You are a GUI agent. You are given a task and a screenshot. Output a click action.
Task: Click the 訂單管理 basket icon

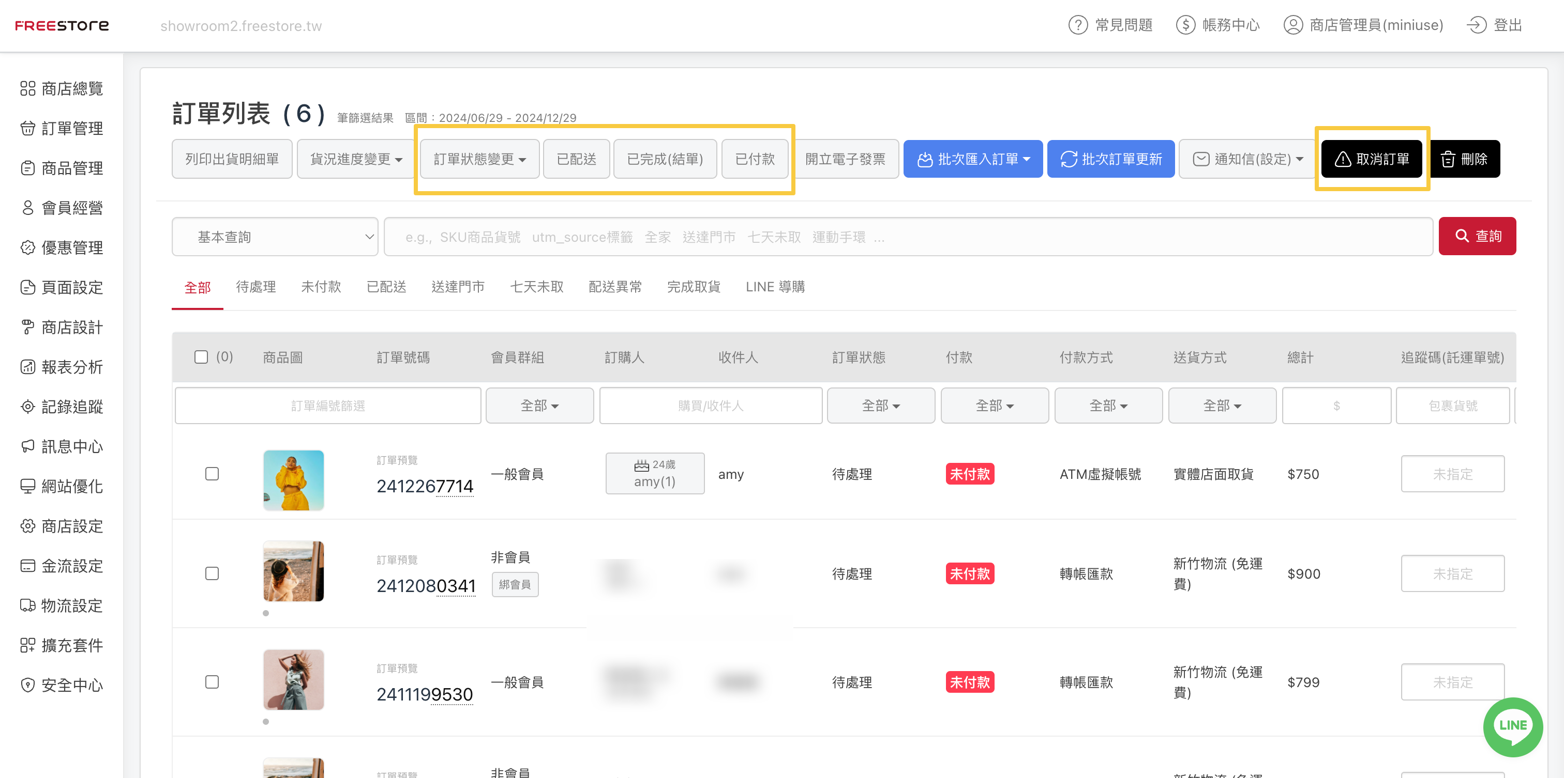(27, 129)
